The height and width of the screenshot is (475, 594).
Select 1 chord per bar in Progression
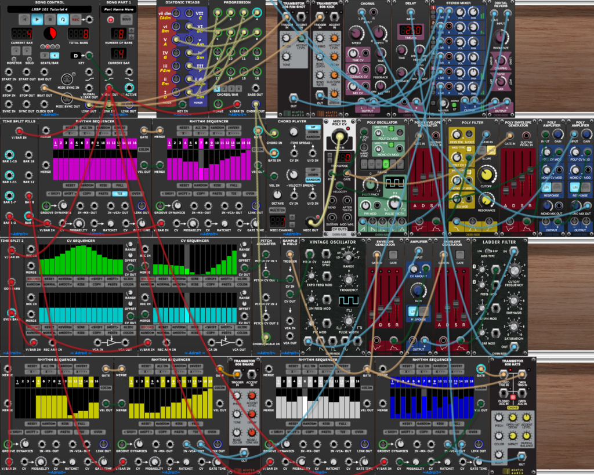coord(217,89)
